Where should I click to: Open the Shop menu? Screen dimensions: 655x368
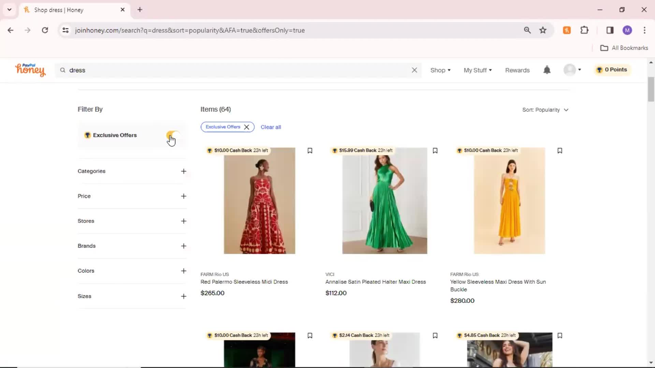(440, 70)
